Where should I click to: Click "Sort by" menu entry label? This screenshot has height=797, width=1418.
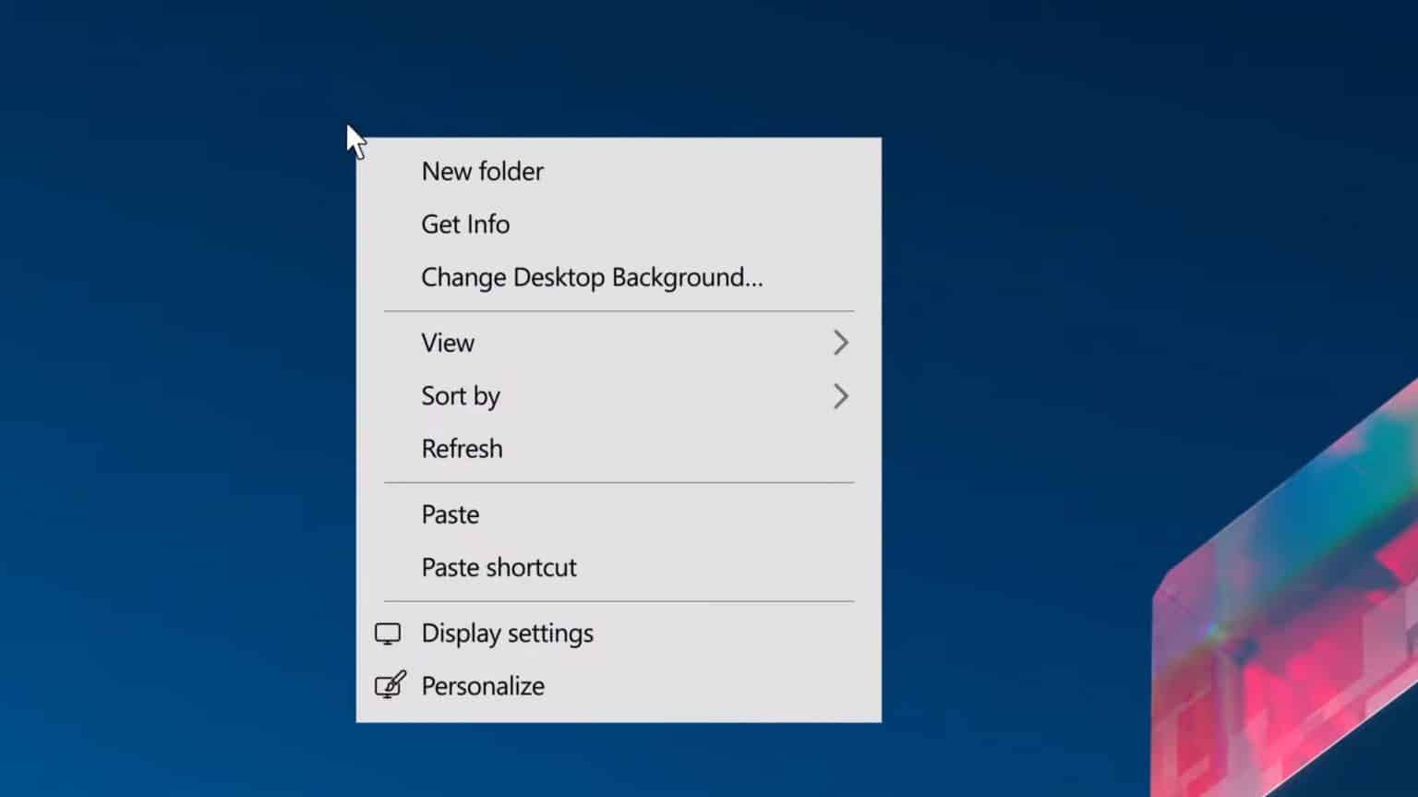(x=461, y=396)
